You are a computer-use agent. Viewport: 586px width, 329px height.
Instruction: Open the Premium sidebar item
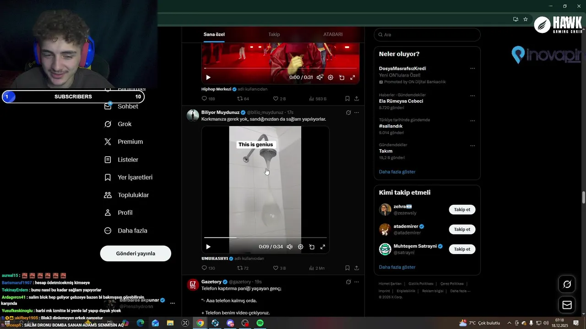pyautogui.click(x=124, y=142)
